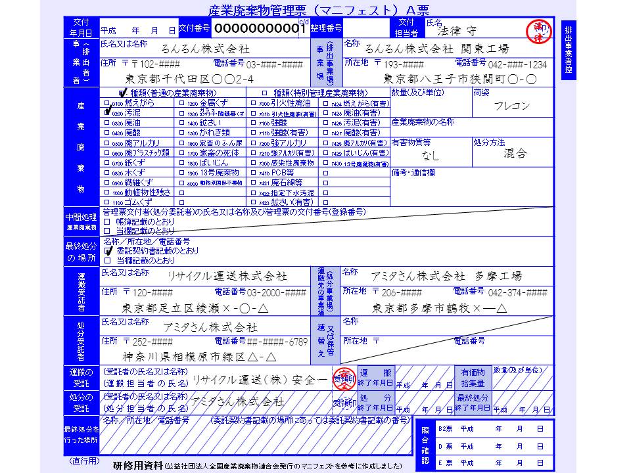Click the red seal stamp beside 法律 守
The height and width of the screenshot is (473, 631).
538,32
